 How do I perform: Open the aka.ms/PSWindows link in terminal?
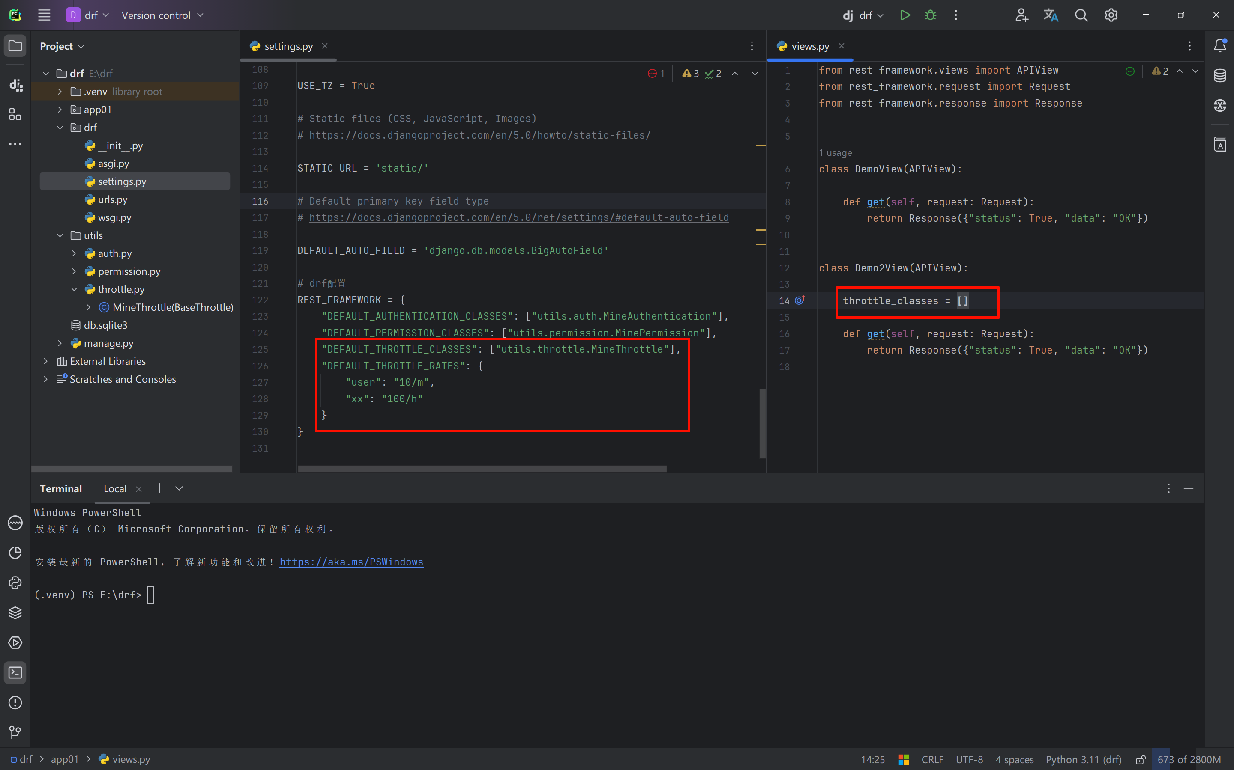point(351,562)
